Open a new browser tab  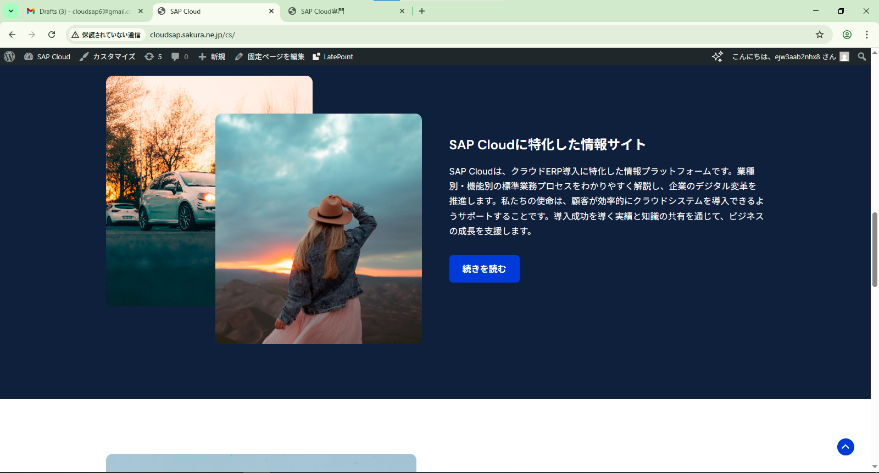click(x=422, y=11)
